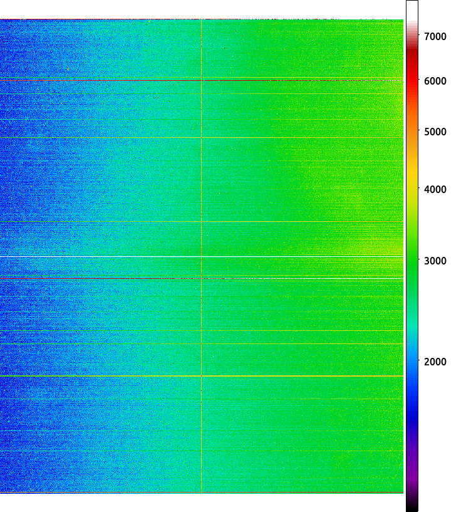The image size is (476, 512).
Task: Click the 4000 label beside the colorbar
Action: click(x=435, y=189)
